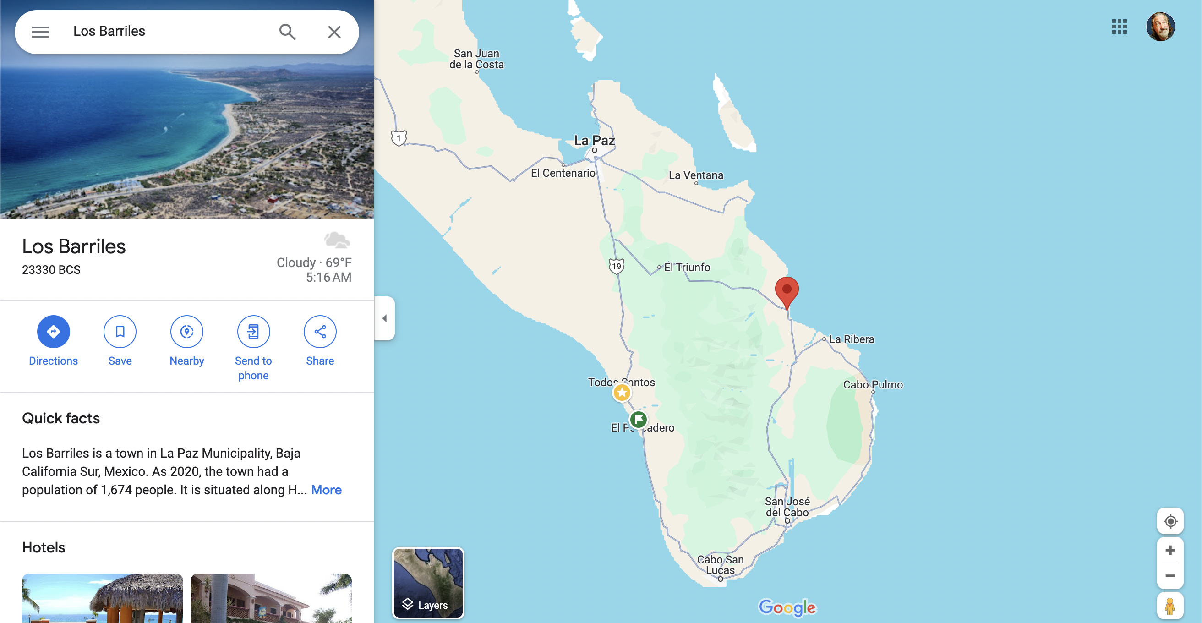The width and height of the screenshot is (1202, 623).
Task: Zoom out with the minus button
Action: 1170,576
